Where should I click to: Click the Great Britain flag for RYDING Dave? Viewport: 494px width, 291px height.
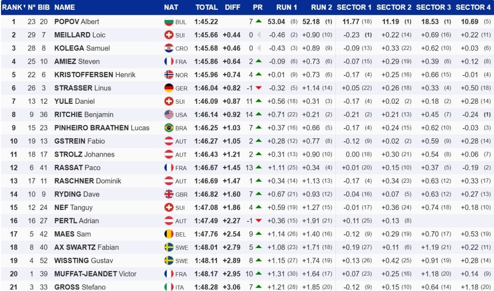tap(169, 194)
